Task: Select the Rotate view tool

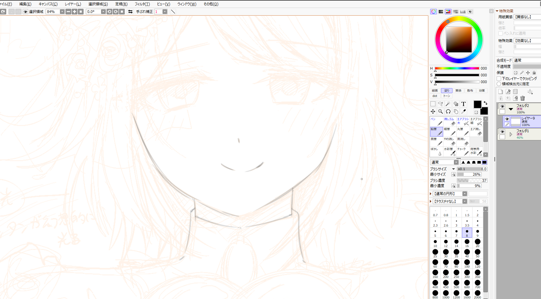Action: (448, 112)
